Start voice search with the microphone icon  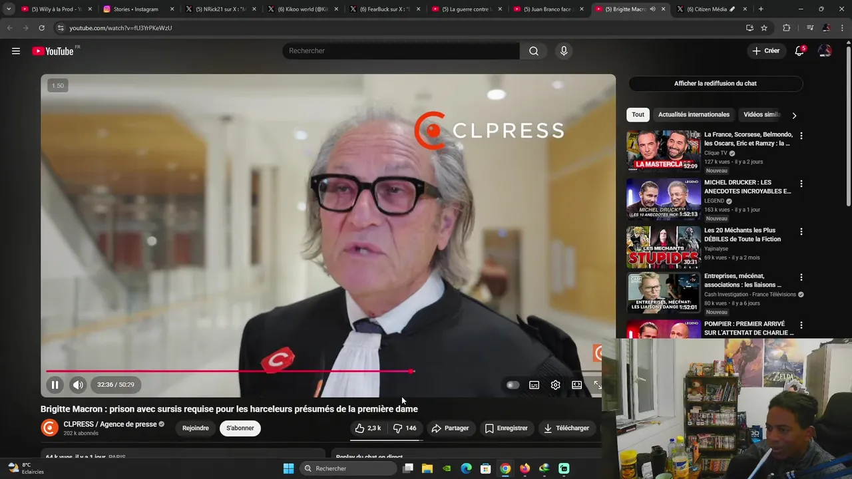point(564,51)
